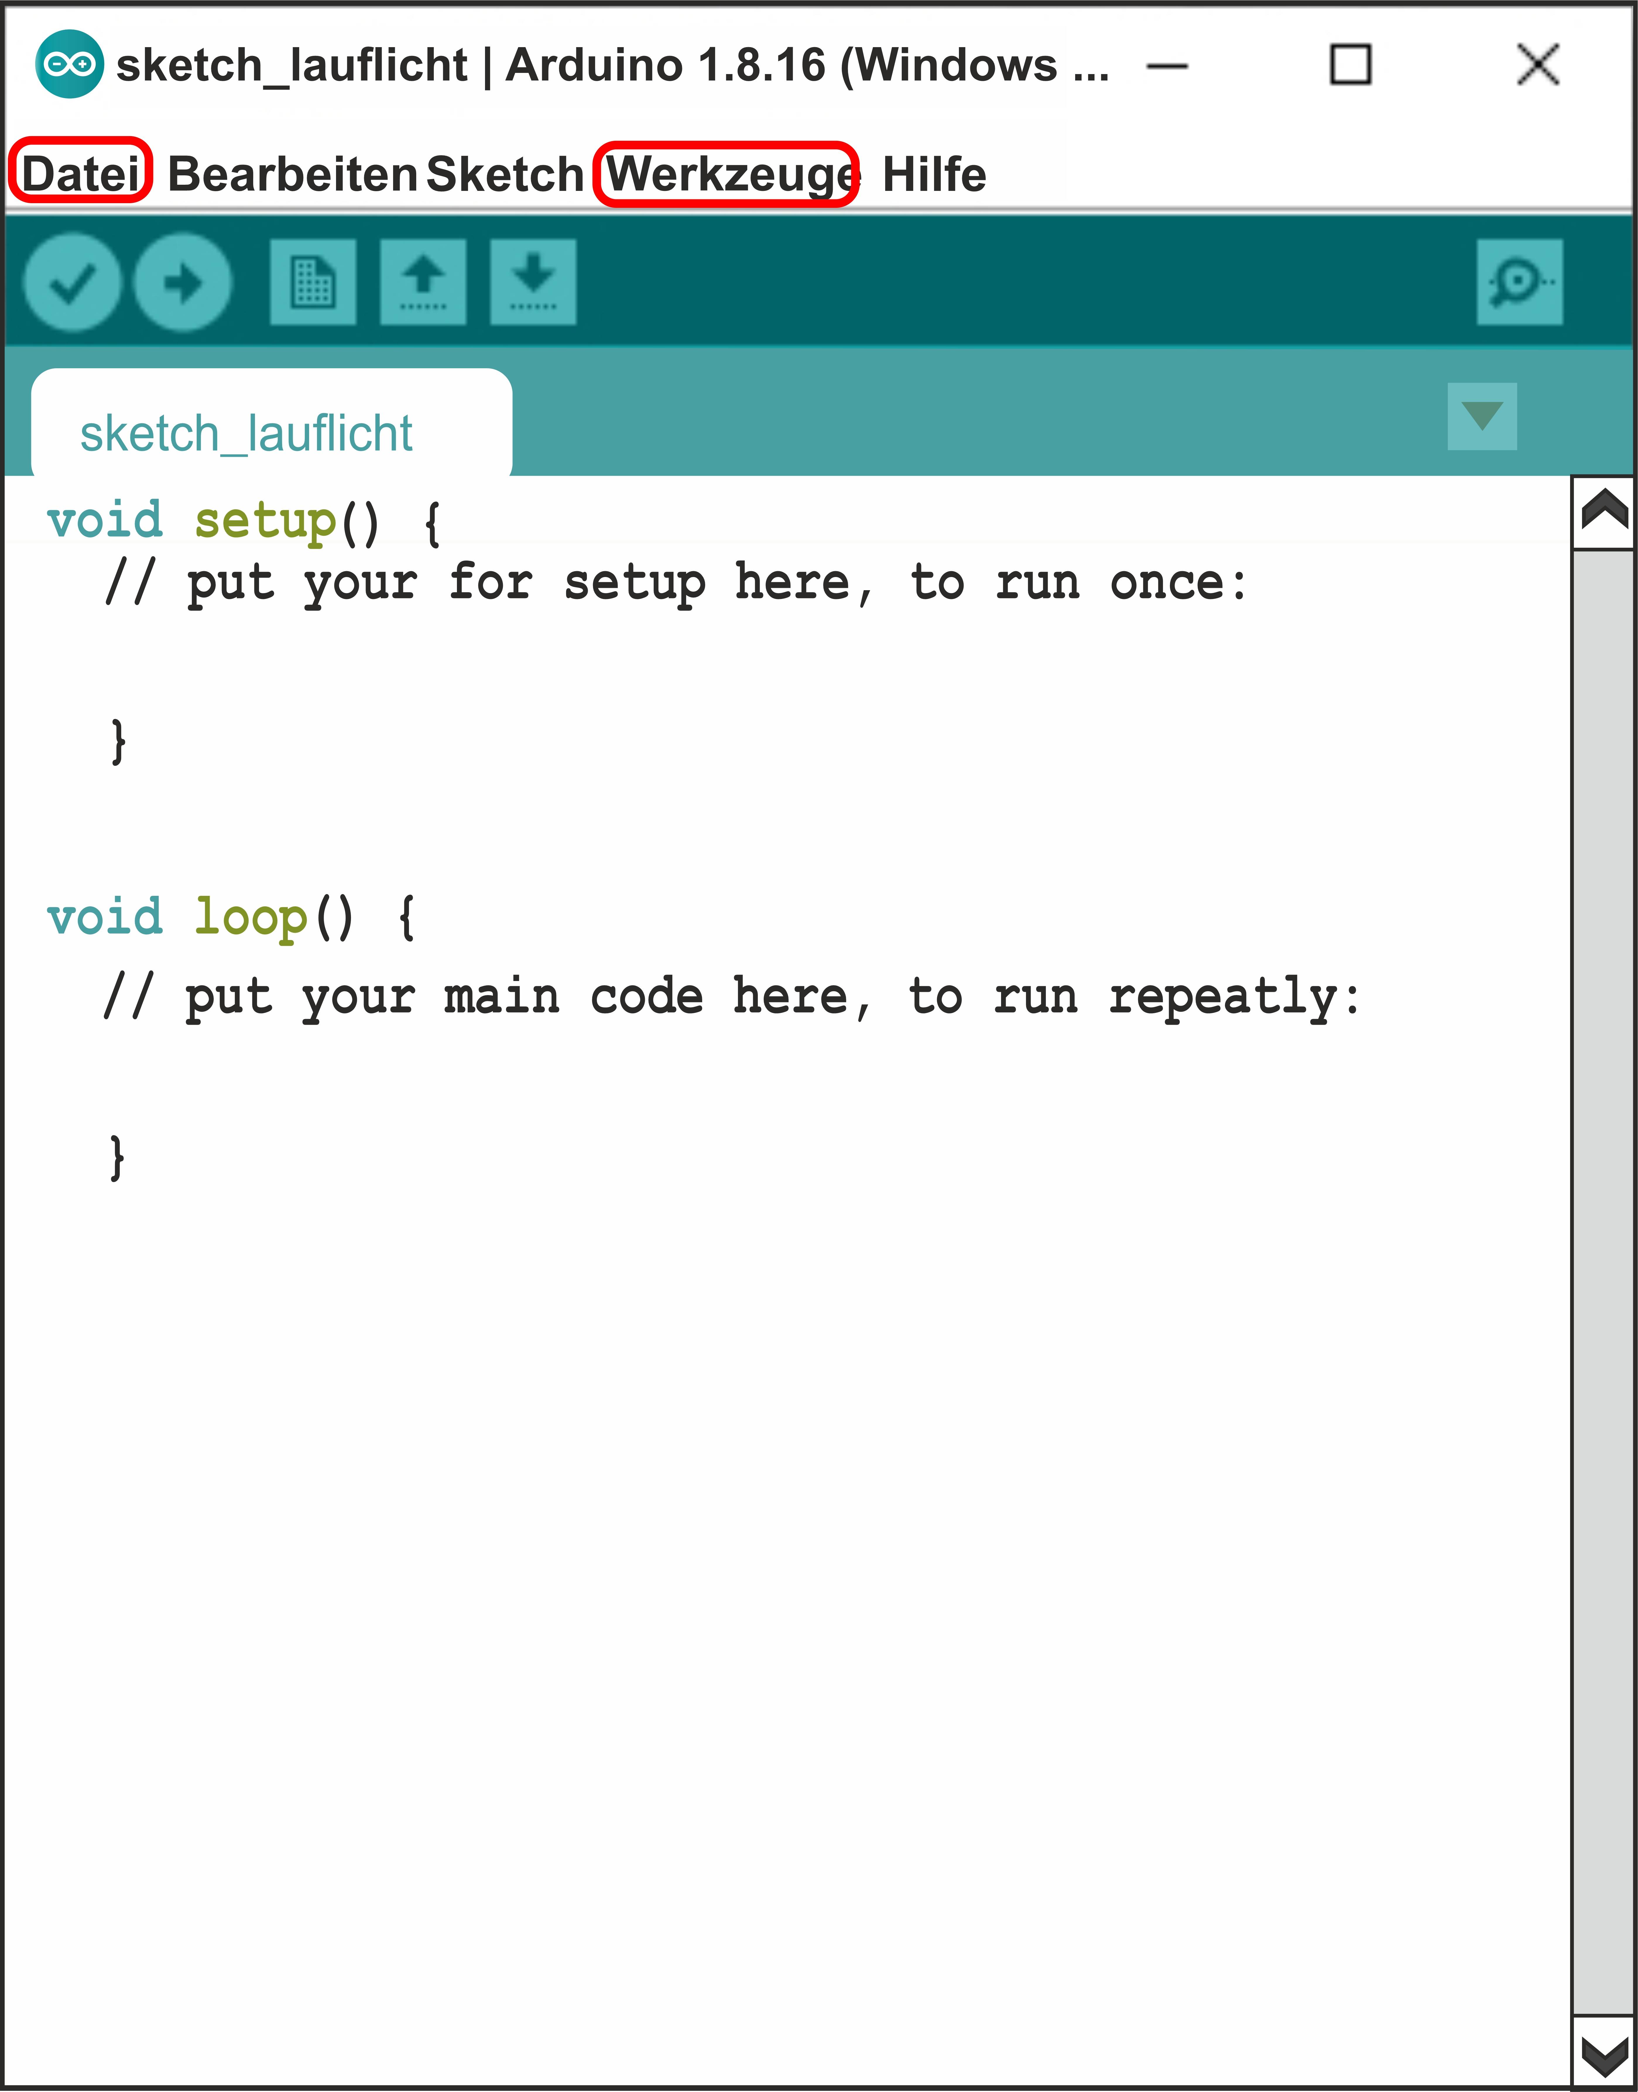Create a new sketch with the New icon
The image size is (1638, 2092).
coord(313,282)
